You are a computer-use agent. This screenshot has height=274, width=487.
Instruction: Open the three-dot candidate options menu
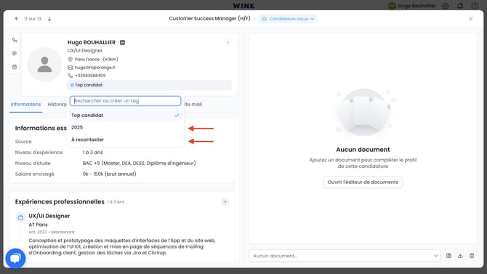tap(228, 43)
